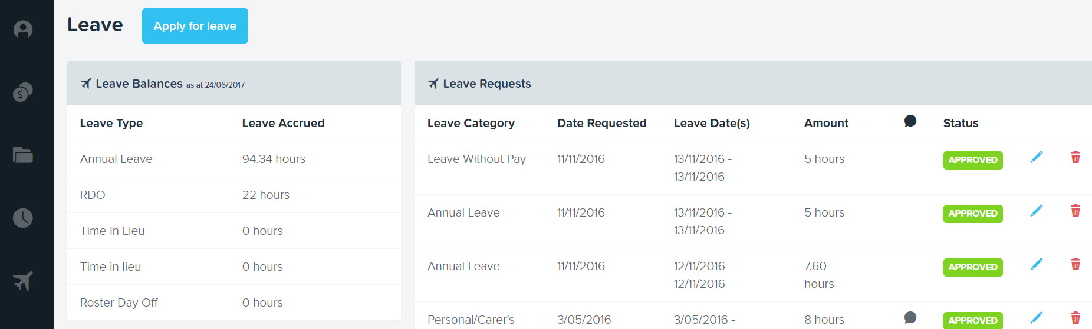1092x329 pixels.
Task: Edit the 7.60 hours Annual Leave request
Action: click(x=1037, y=264)
